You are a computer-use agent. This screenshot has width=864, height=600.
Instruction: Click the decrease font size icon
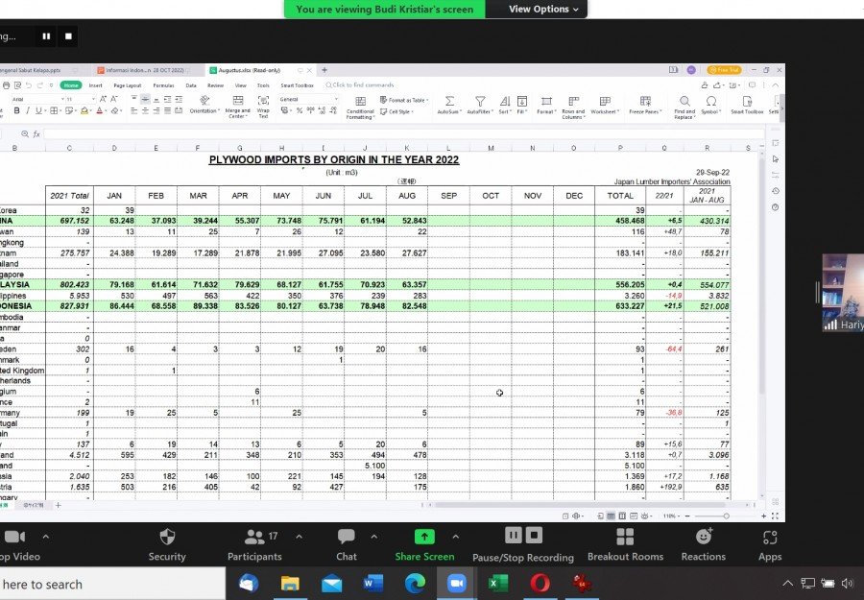114,99
